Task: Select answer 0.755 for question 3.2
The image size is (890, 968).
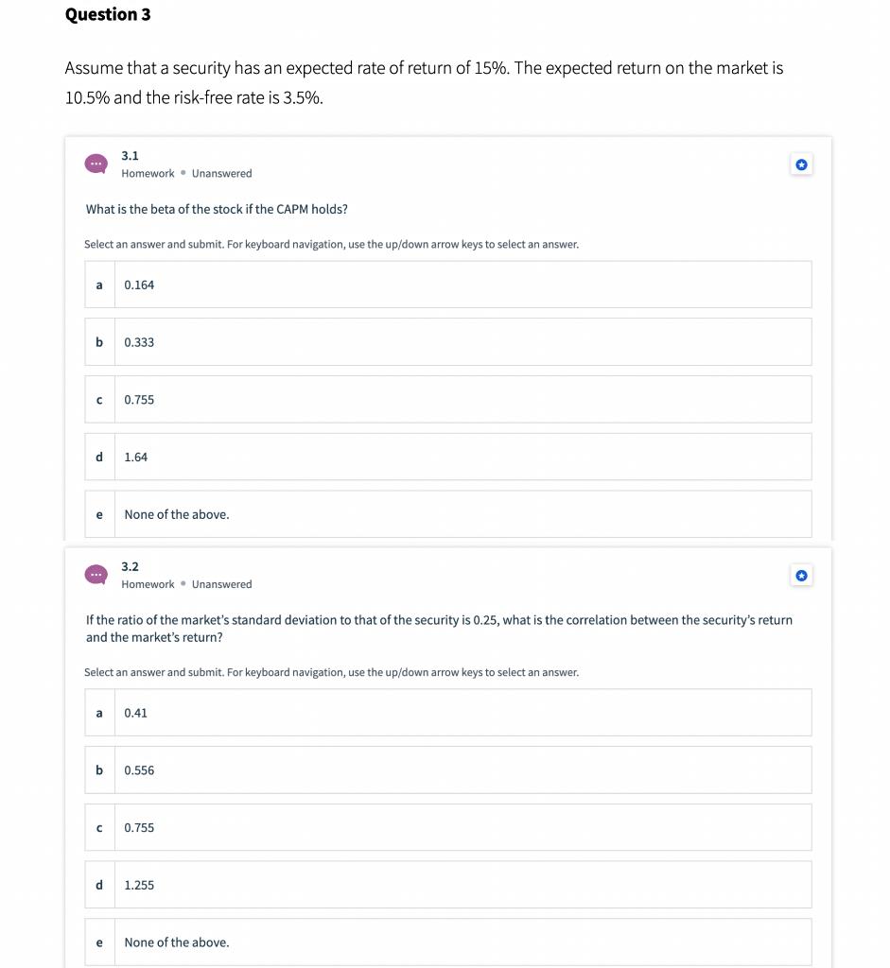Action: coord(446,827)
